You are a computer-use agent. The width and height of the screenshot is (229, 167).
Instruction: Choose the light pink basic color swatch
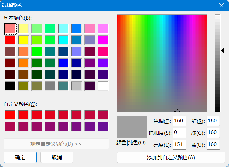pos(90,29)
